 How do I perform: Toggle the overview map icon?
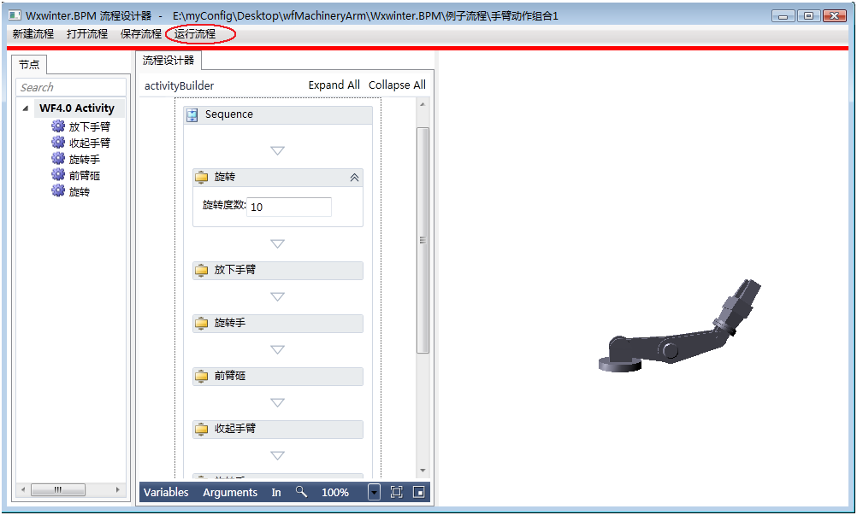click(x=418, y=492)
